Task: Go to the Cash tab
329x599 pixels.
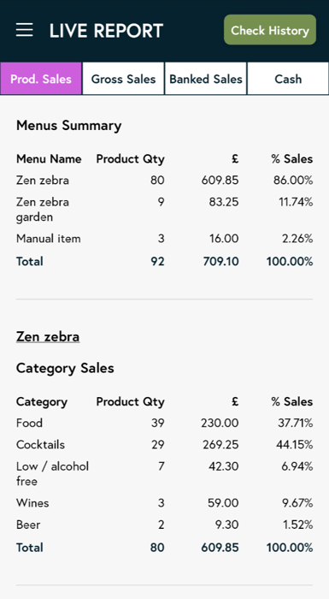Action: (x=288, y=79)
